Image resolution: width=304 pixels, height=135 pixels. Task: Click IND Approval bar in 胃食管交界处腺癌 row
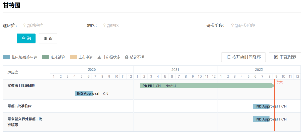coord(261,119)
